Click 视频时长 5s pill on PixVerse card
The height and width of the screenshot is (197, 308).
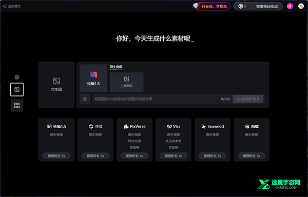(134, 156)
